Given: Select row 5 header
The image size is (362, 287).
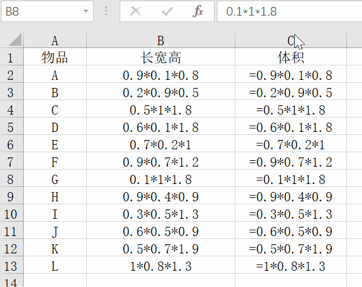Looking at the screenshot, I should coord(12,126).
